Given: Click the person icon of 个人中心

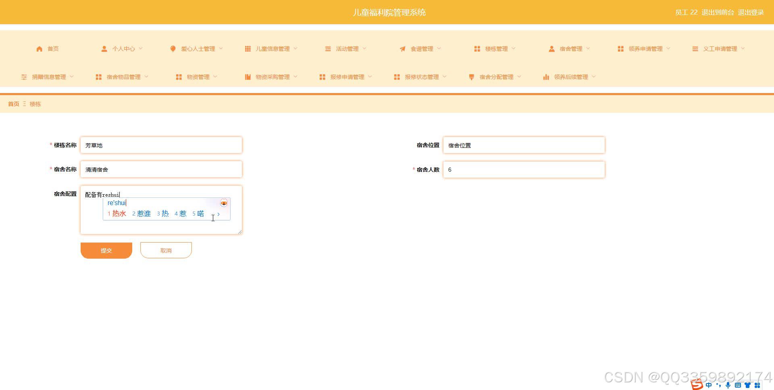Looking at the screenshot, I should (104, 49).
